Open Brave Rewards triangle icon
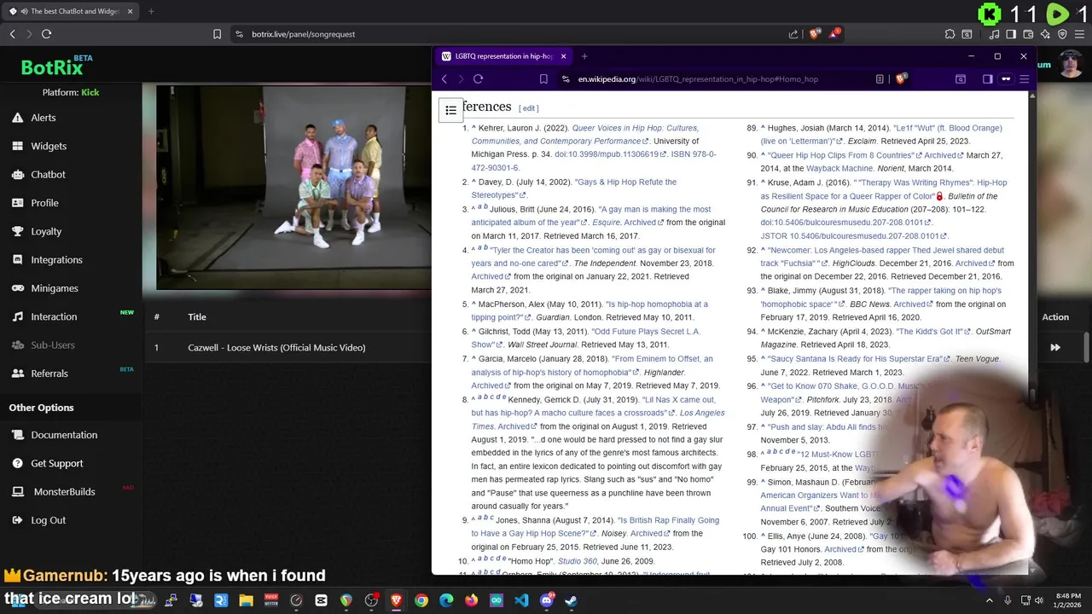 (x=834, y=34)
